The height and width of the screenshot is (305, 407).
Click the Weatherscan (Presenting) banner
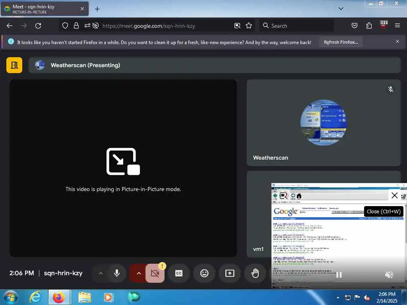(x=214, y=65)
